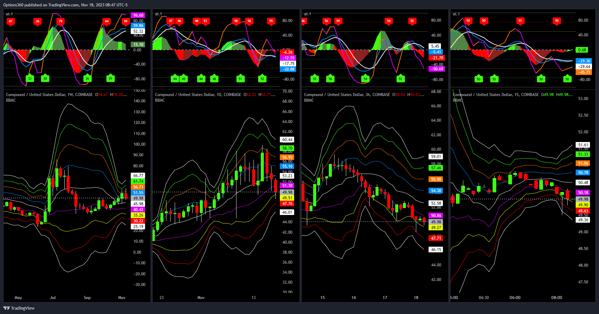Screen dimensions: 599x314
Task: Click the blue 50.78 band price label
Action: click(x=583, y=173)
